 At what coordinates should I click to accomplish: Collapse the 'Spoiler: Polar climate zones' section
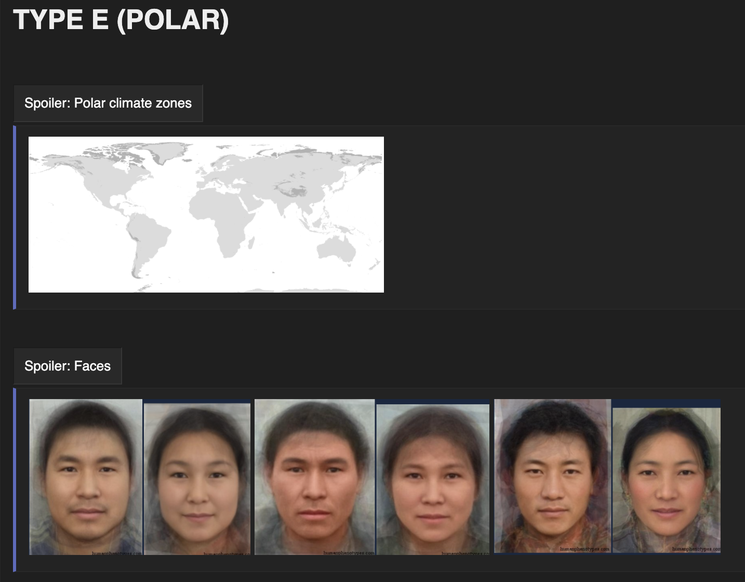[108, 103]
